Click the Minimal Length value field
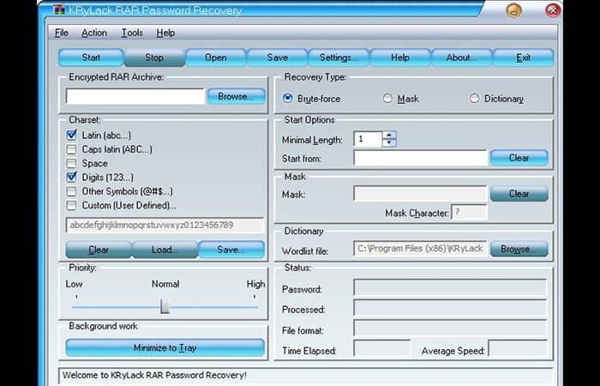Viewport: 600px width, 386px height. tap(368, 139)
